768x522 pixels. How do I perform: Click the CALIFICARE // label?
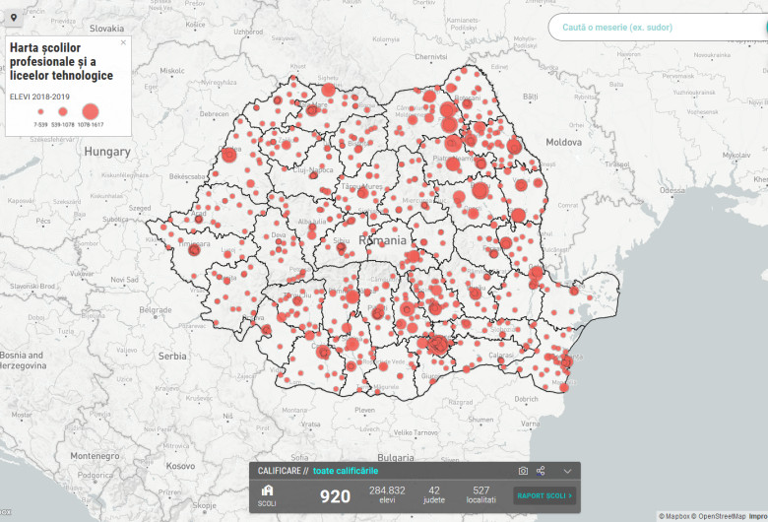tap(283, 471)
